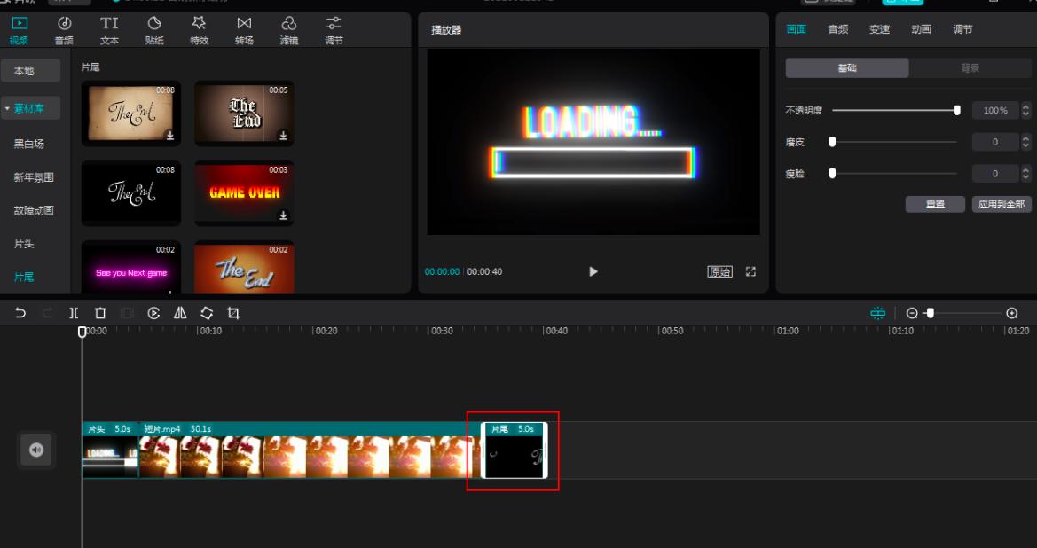Viewport: 1037px width, 548px height.
Task: Switch to the 背景 segment option
Action: 970,68
